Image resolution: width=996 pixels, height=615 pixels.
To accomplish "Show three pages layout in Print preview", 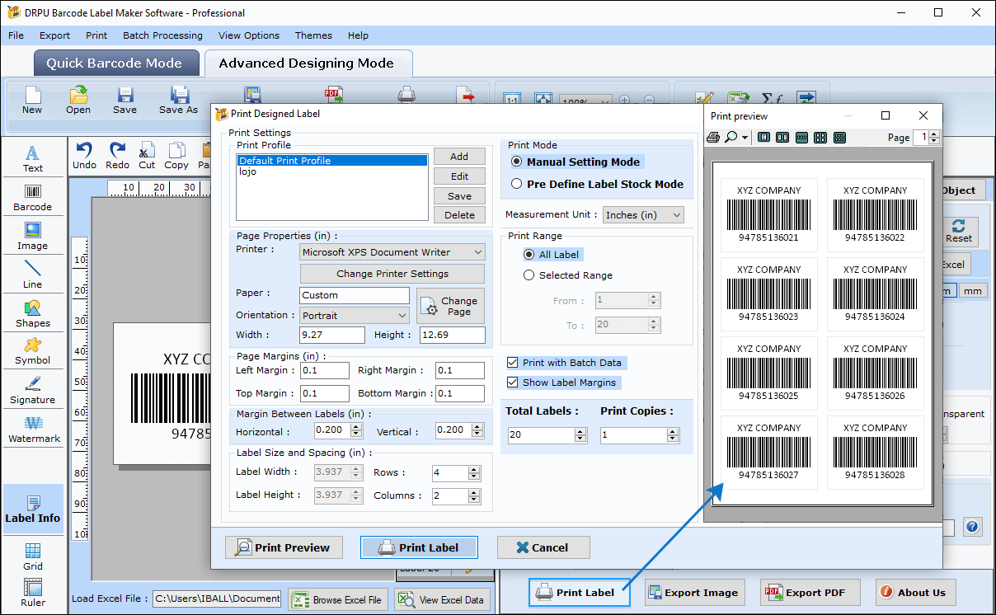I will tap(801, 137).
